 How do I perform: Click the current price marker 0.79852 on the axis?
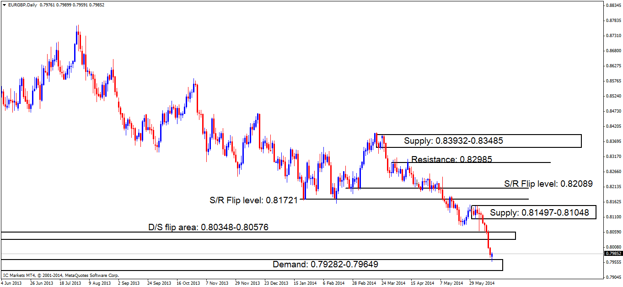(x=613, y=253)
